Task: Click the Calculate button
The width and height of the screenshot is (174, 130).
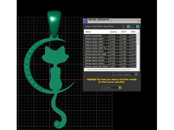Action: click(x=112, y=87)
